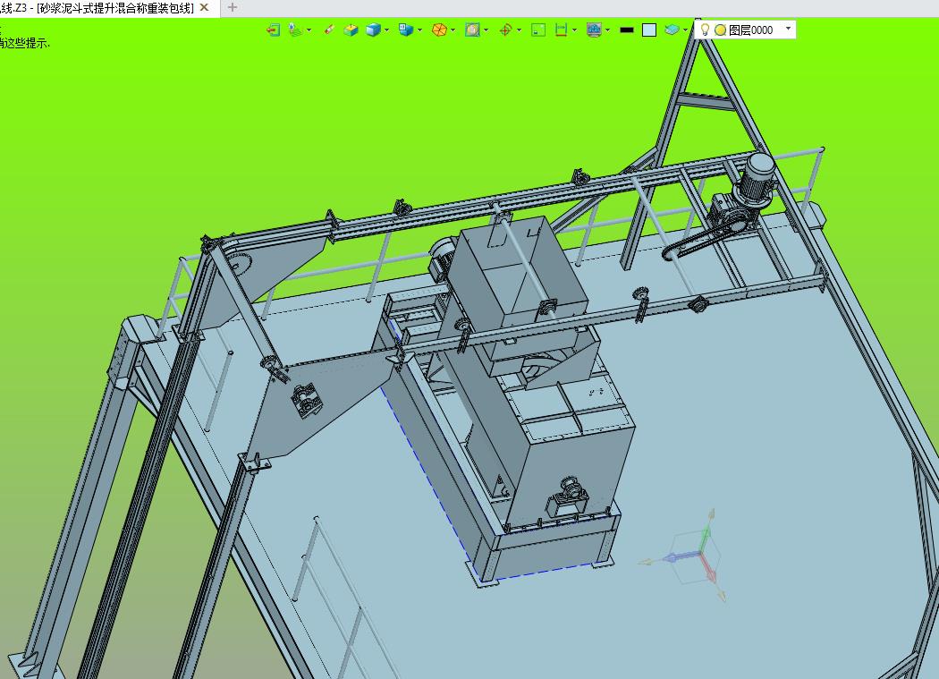Click the teal layers stack icon

pos(672,30)
